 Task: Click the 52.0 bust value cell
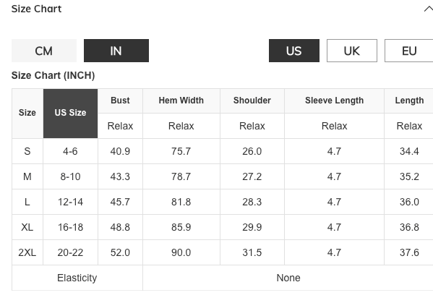(120, 252)
